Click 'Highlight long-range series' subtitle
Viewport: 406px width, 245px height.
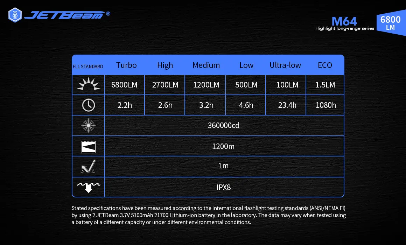[x=345, y=28]
